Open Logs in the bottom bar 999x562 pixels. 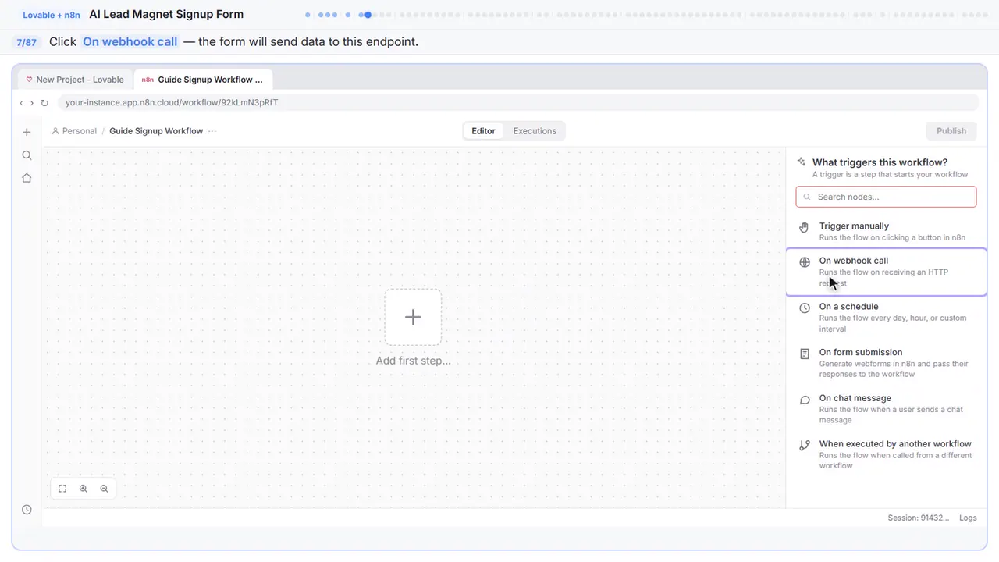pos(968,518)
